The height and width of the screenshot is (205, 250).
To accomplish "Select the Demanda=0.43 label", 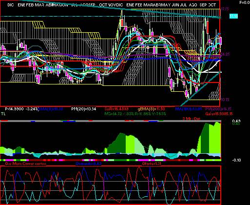I will pos(89,164).
